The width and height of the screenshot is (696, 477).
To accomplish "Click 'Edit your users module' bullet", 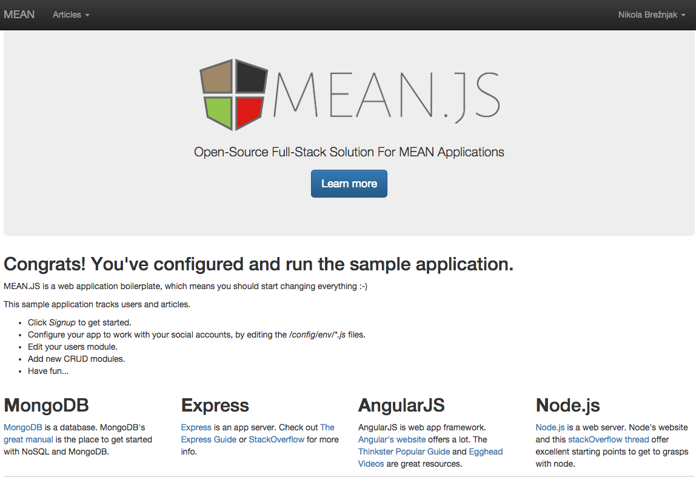I will (x=72, y=347).
